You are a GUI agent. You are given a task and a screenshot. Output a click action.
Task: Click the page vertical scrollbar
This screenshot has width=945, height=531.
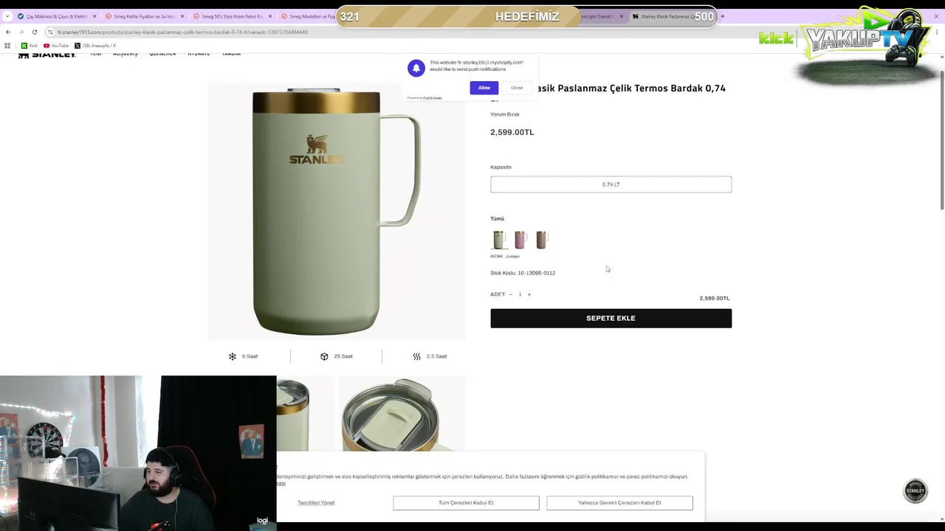point(941,140)
